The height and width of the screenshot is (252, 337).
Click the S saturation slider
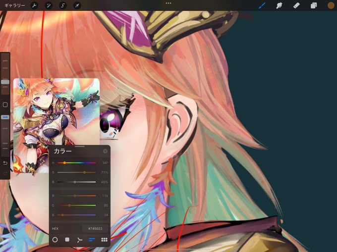click(x=76, y=172)
